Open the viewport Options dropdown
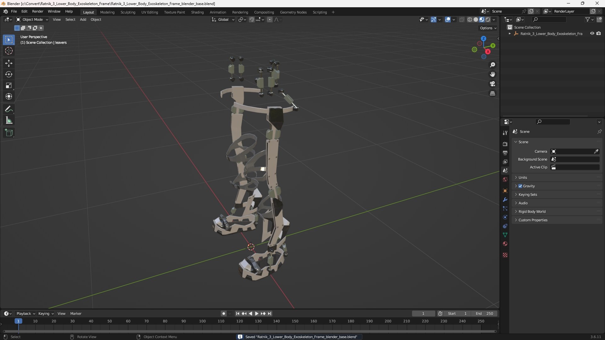 point(488,28)
